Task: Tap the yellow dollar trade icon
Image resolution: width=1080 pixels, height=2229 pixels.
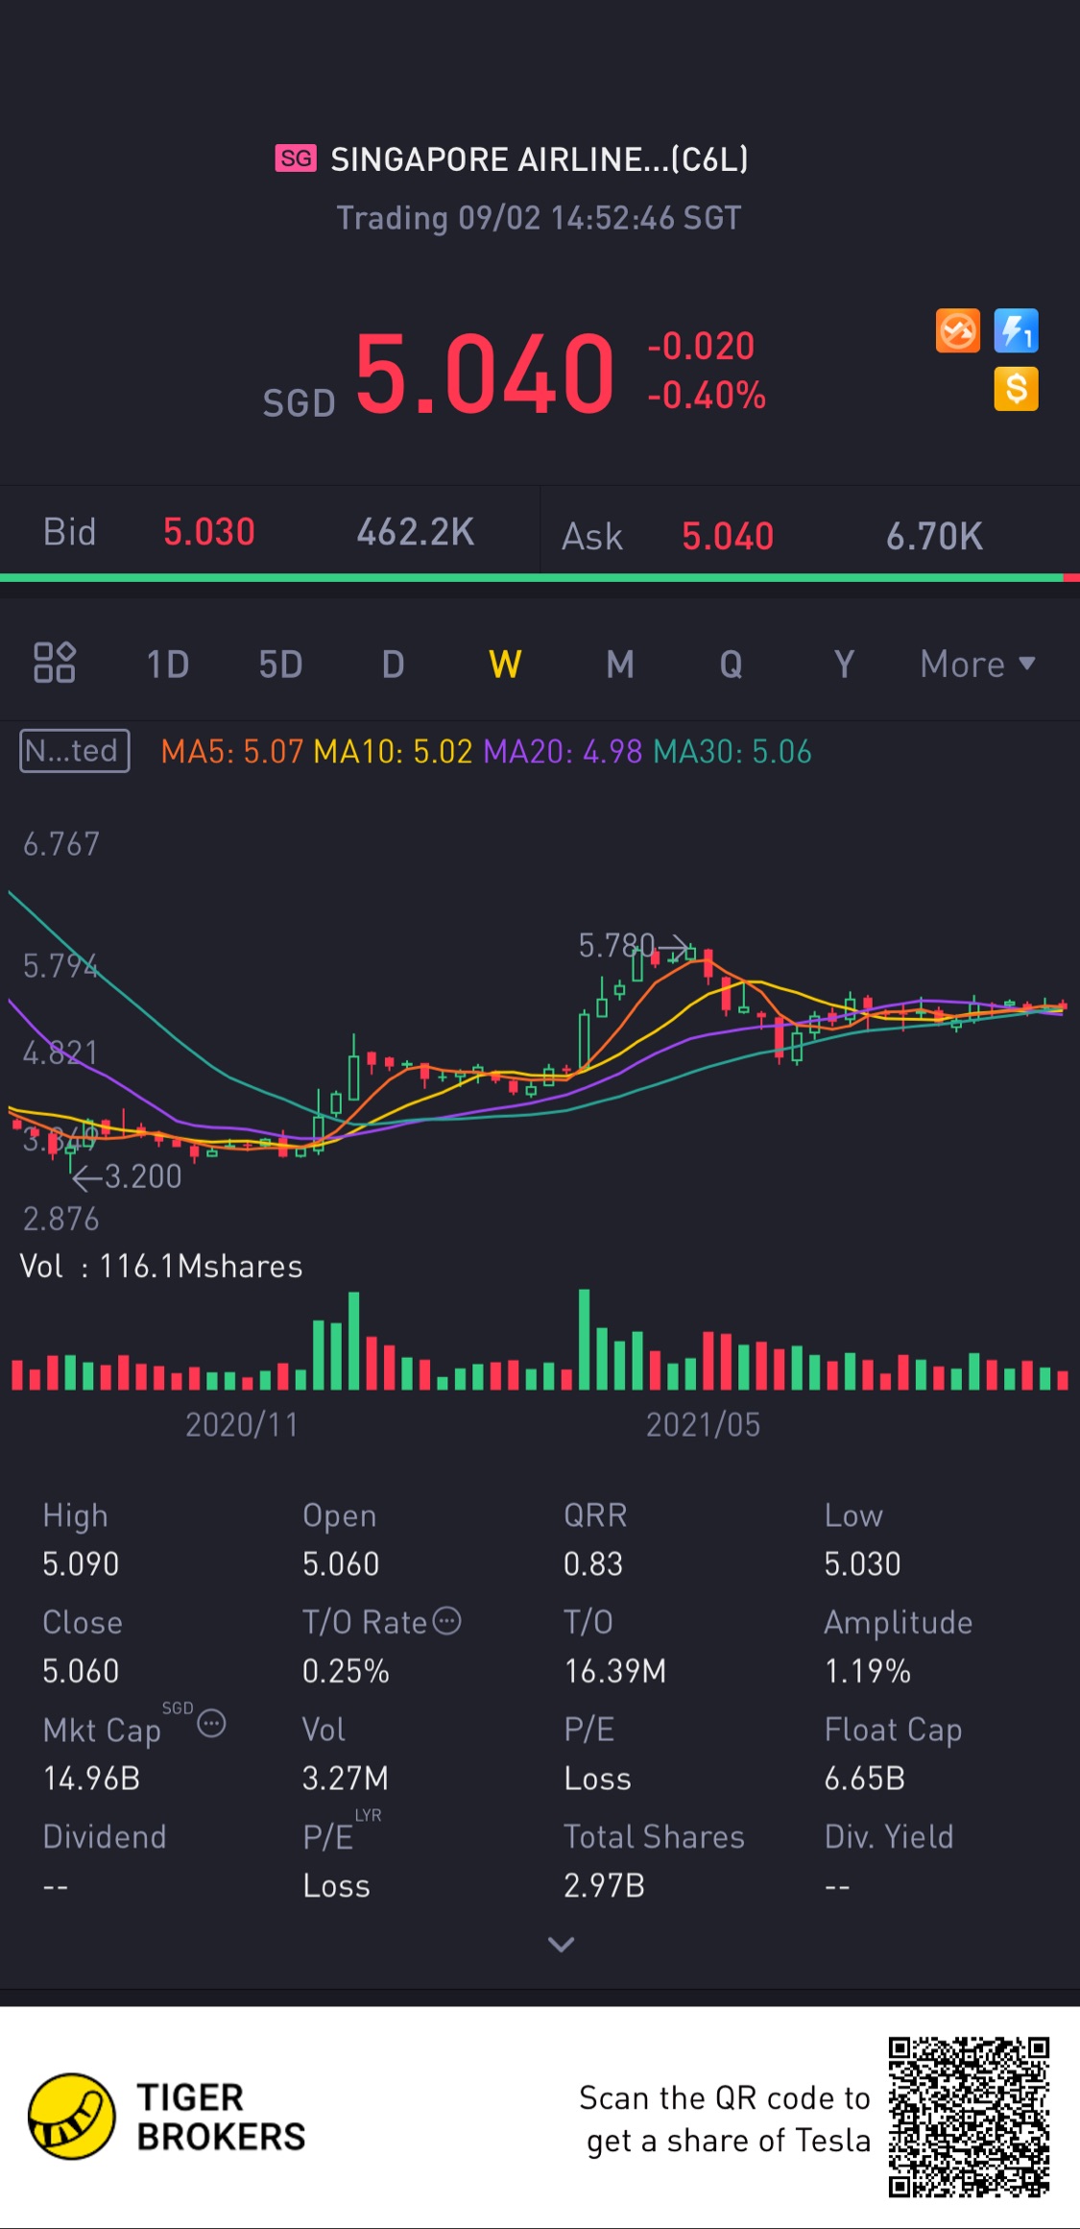Action: point(1016,389)
